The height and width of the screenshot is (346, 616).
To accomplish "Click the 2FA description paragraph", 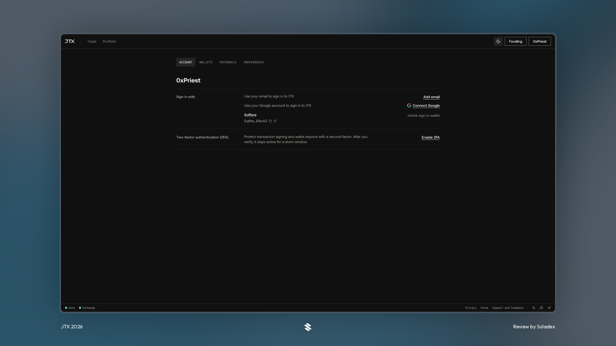I will tap(306, 139).
